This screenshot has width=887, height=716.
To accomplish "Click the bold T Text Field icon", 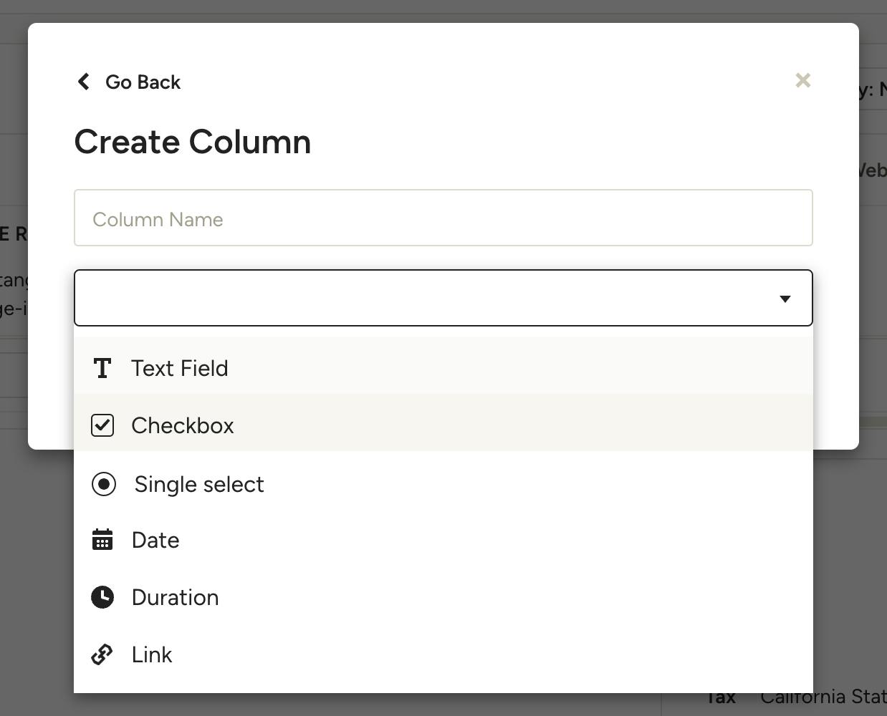I will pos(102,368).
